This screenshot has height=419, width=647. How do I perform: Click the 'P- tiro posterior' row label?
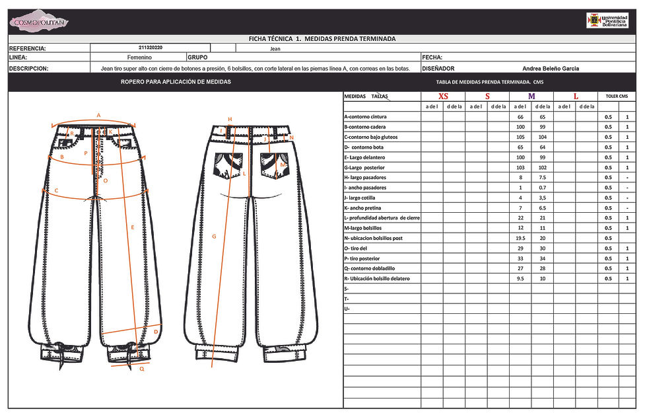click(x=362, y=258)
